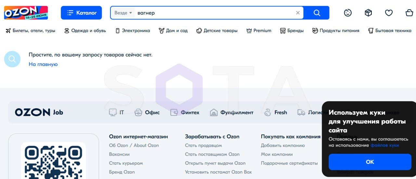Viewport: 416px width, 179px height.
Task: Open the shopping cart icon
Action: tap(409, 13)
